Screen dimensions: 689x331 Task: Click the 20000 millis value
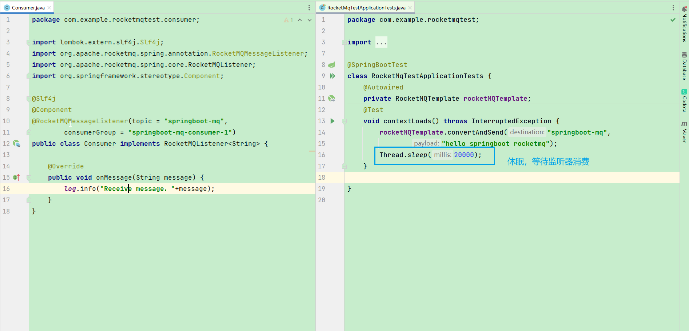(464, 155)
